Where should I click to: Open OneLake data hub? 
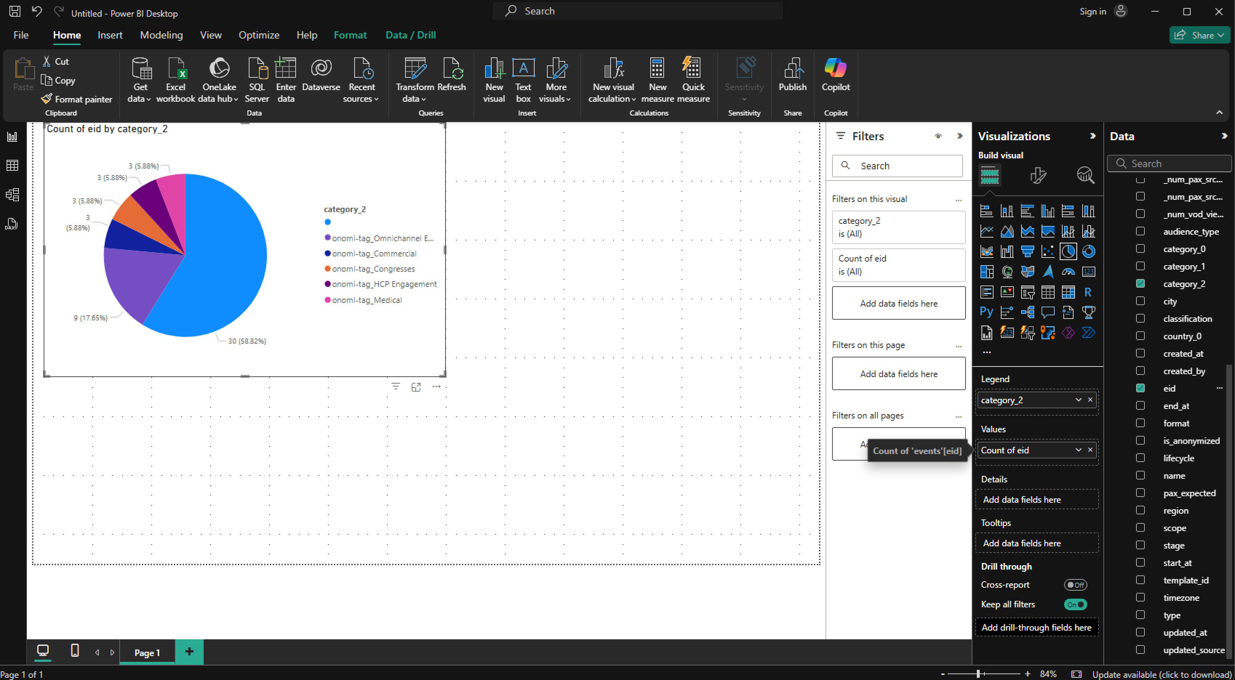pos(219,80)
